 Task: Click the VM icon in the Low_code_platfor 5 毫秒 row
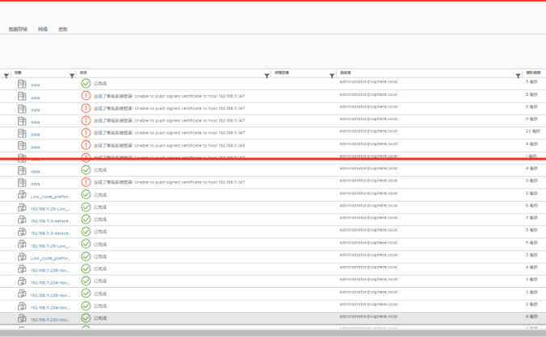coord(22,256)
